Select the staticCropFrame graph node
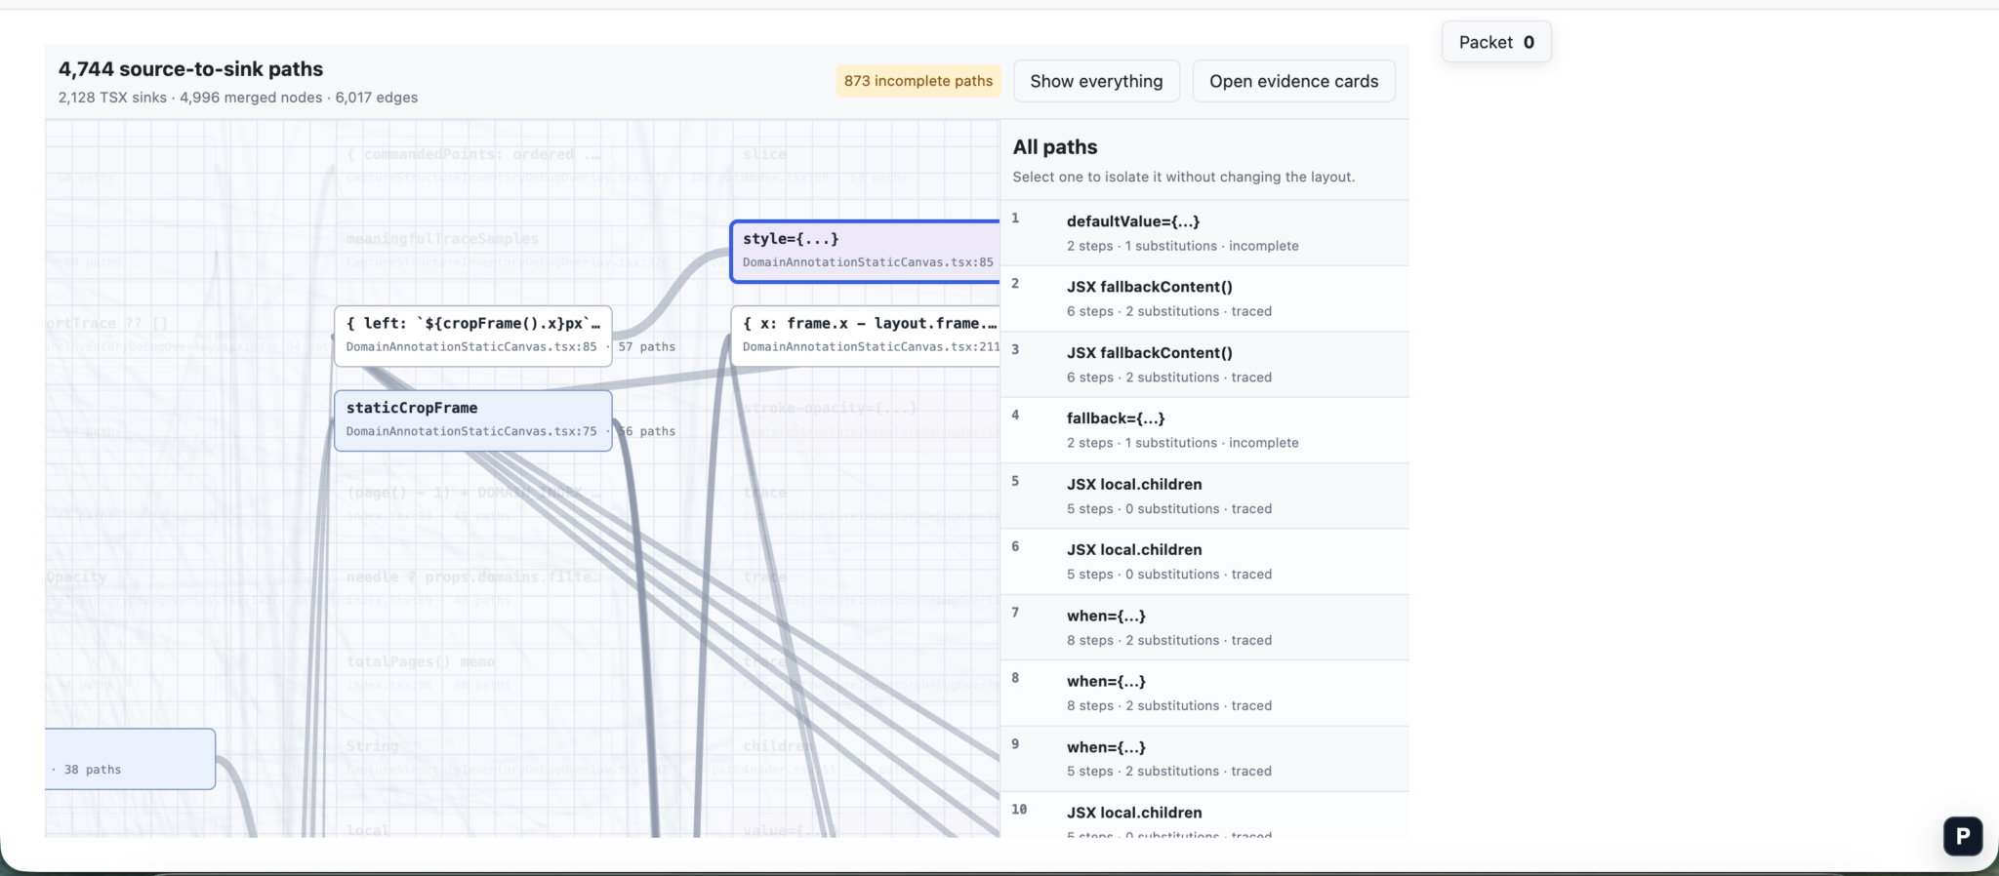Screen dimensions: 1999x876 coord(473,420)
